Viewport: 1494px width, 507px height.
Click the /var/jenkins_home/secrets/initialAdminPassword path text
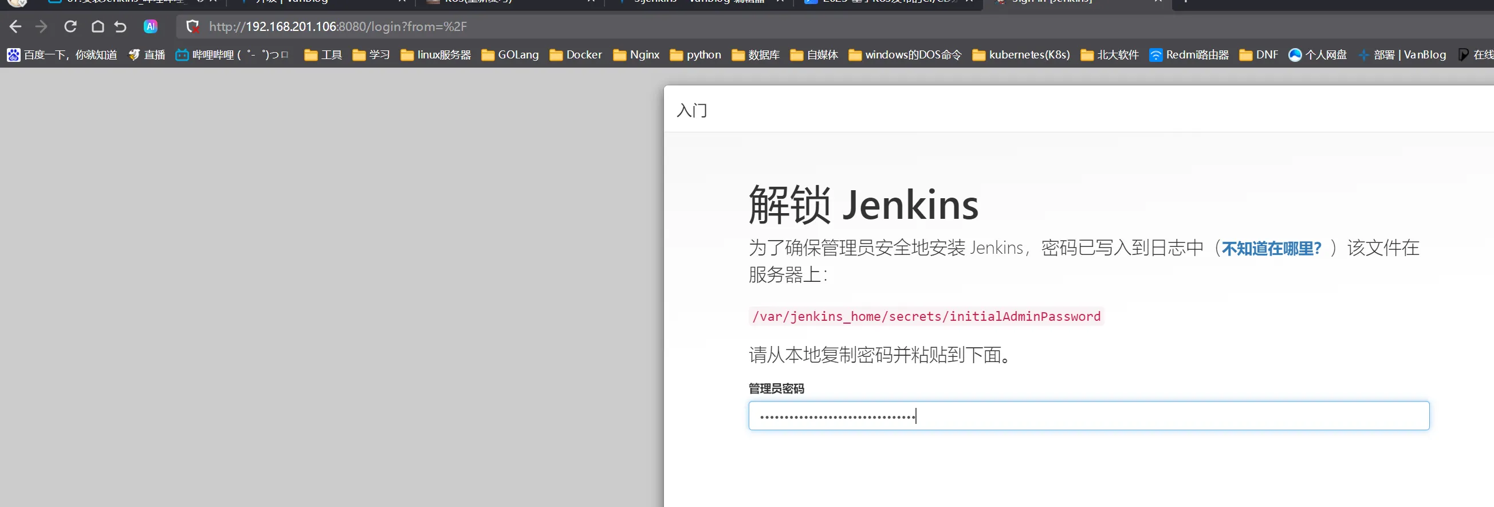point(926,316)
